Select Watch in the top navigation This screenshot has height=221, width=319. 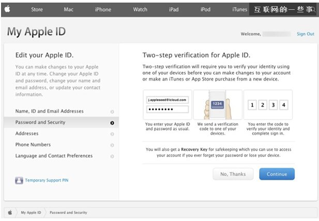(140, 9)
